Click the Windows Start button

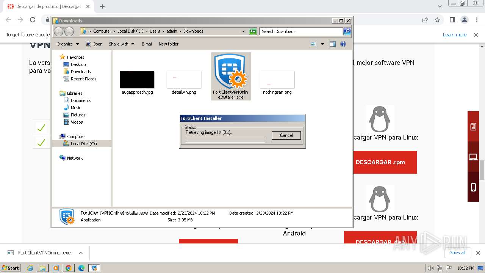coord(11,268)
